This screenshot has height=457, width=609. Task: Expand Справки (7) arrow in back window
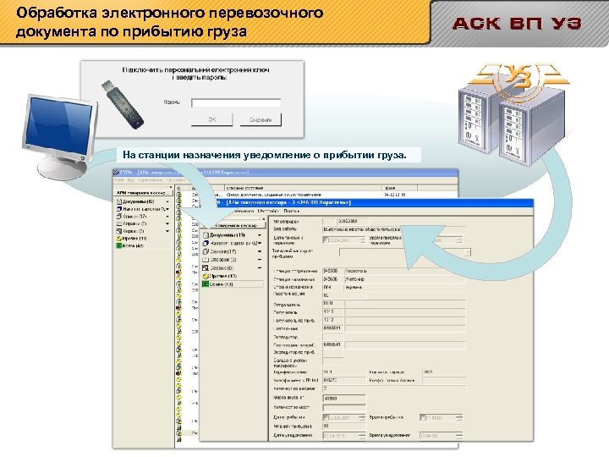pyautogui.click(x=167, y=224)
